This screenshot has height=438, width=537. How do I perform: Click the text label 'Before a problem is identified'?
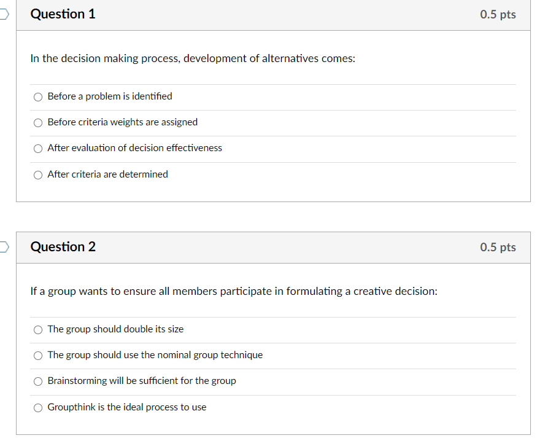(110, 96)
